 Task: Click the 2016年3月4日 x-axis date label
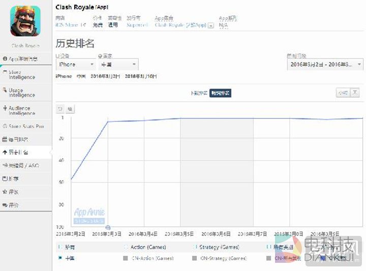pos(143,234)
